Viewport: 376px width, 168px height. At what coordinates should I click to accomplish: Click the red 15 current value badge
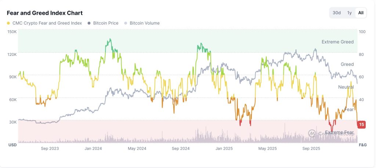(x=361, y=124)
